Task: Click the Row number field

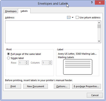Action: coord(22,63)
